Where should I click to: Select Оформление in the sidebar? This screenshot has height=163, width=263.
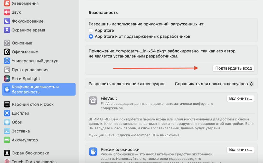(39, 52)
